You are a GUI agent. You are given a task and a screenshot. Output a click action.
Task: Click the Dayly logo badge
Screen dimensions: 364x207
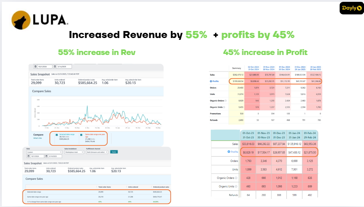tap(351, 8)
